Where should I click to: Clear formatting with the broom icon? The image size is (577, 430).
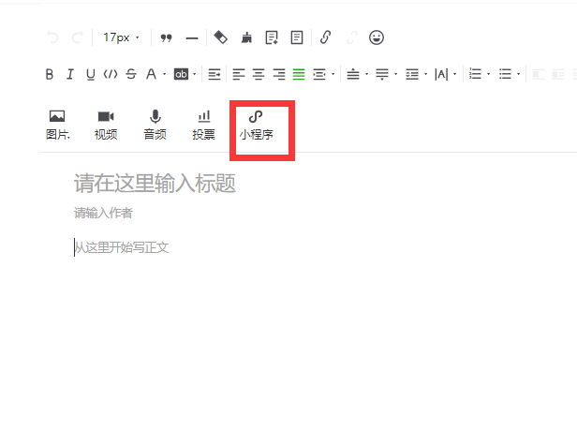coord(246,37)
